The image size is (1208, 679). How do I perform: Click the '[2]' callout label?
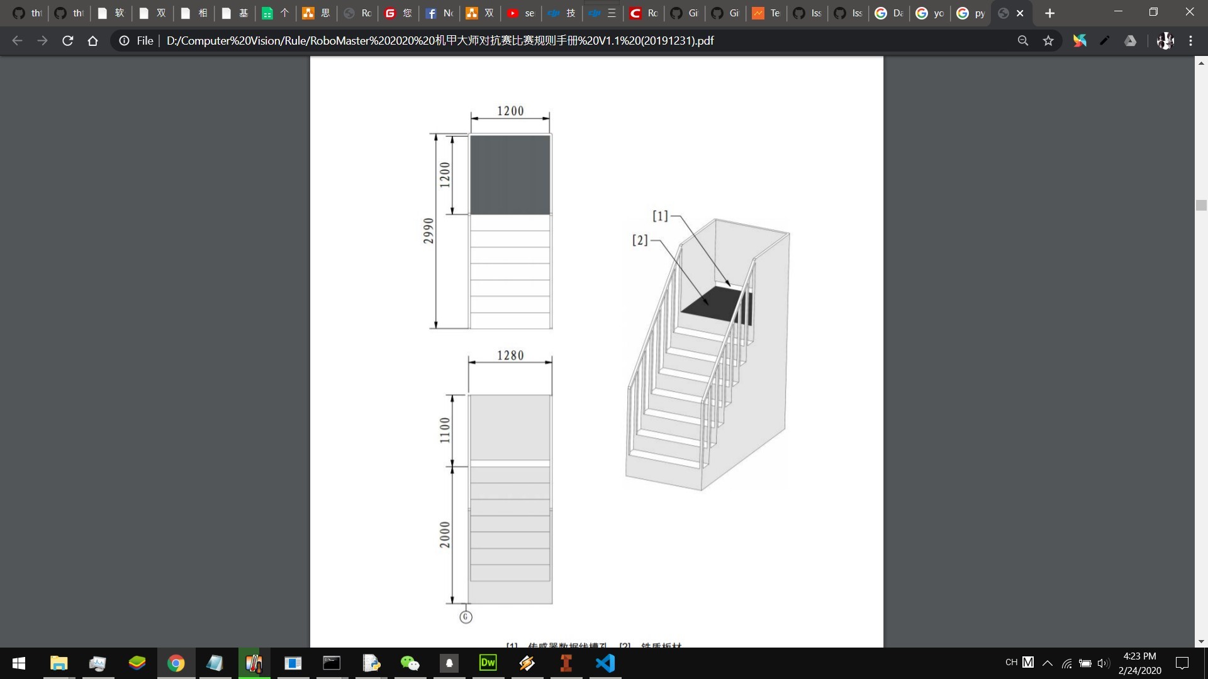640,240
